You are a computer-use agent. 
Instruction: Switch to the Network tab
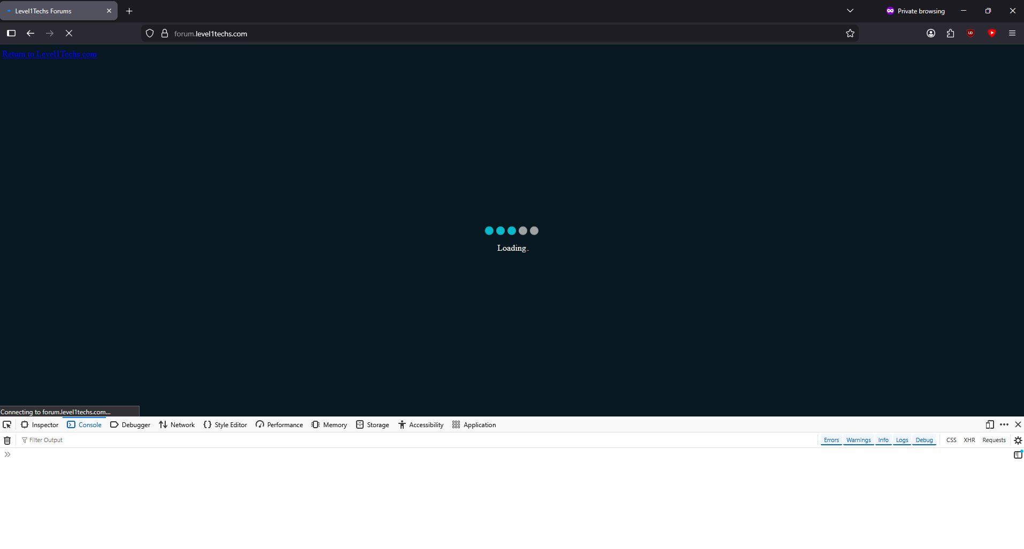click(x=177, y=425)
